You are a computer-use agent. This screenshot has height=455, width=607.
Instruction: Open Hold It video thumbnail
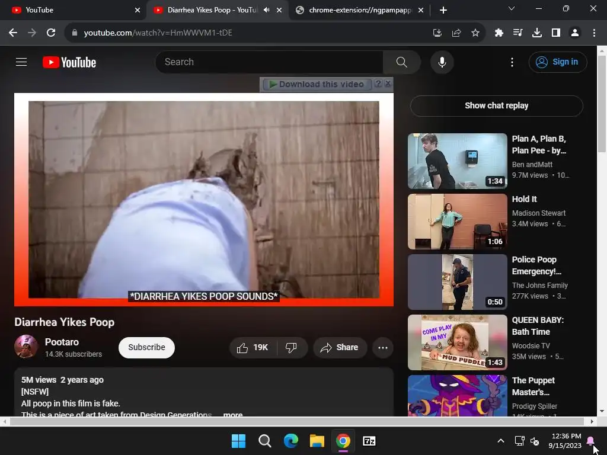(x=457, y=222)
